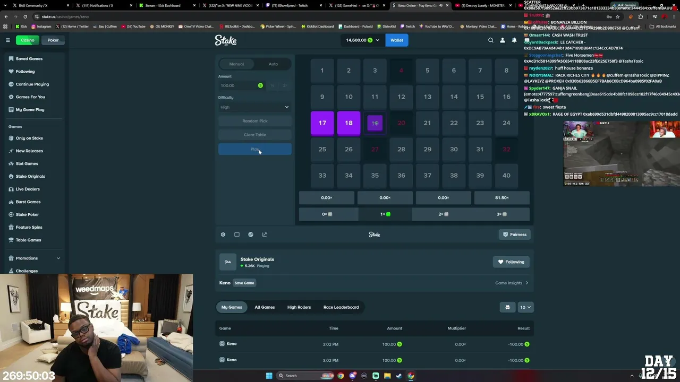Reload the browser page
The width and height of the screenshot is (680, 382).
(x=25, y=16)
